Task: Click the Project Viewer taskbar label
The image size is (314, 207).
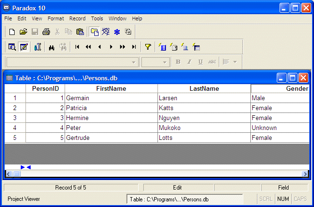Action: (24, 199)
